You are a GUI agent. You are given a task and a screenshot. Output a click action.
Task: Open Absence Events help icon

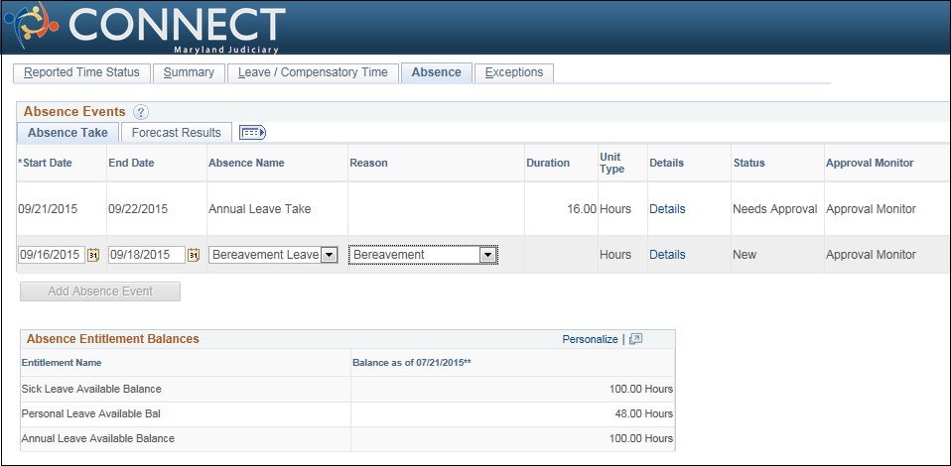(141, 112)
